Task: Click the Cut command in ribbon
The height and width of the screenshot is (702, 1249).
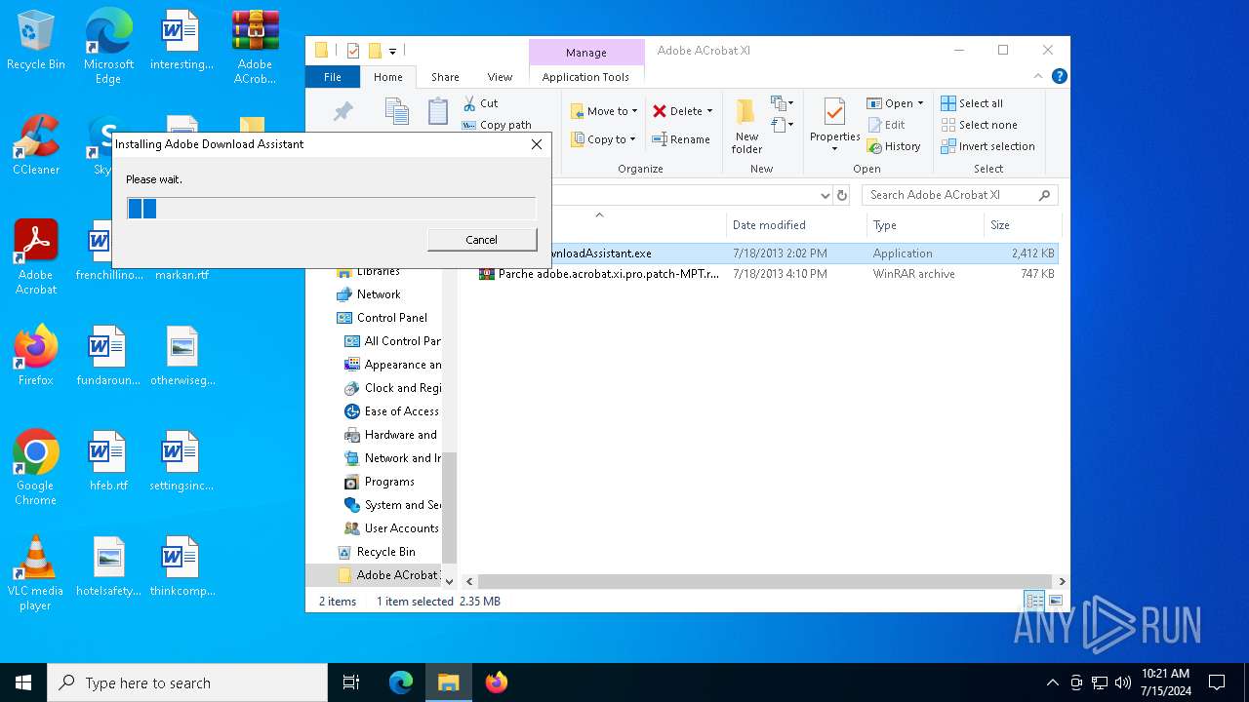Action: coord(480,103)
